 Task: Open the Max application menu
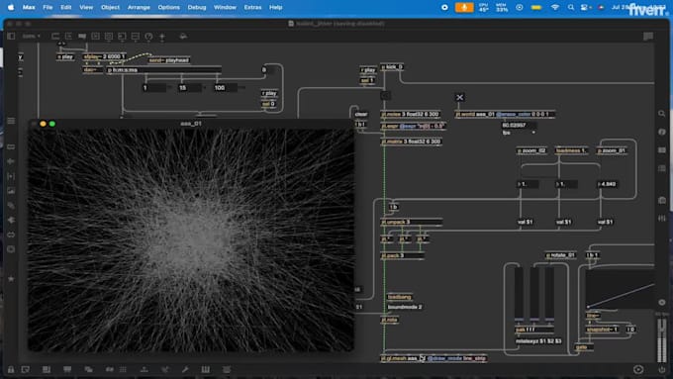[x=29, y=7]
